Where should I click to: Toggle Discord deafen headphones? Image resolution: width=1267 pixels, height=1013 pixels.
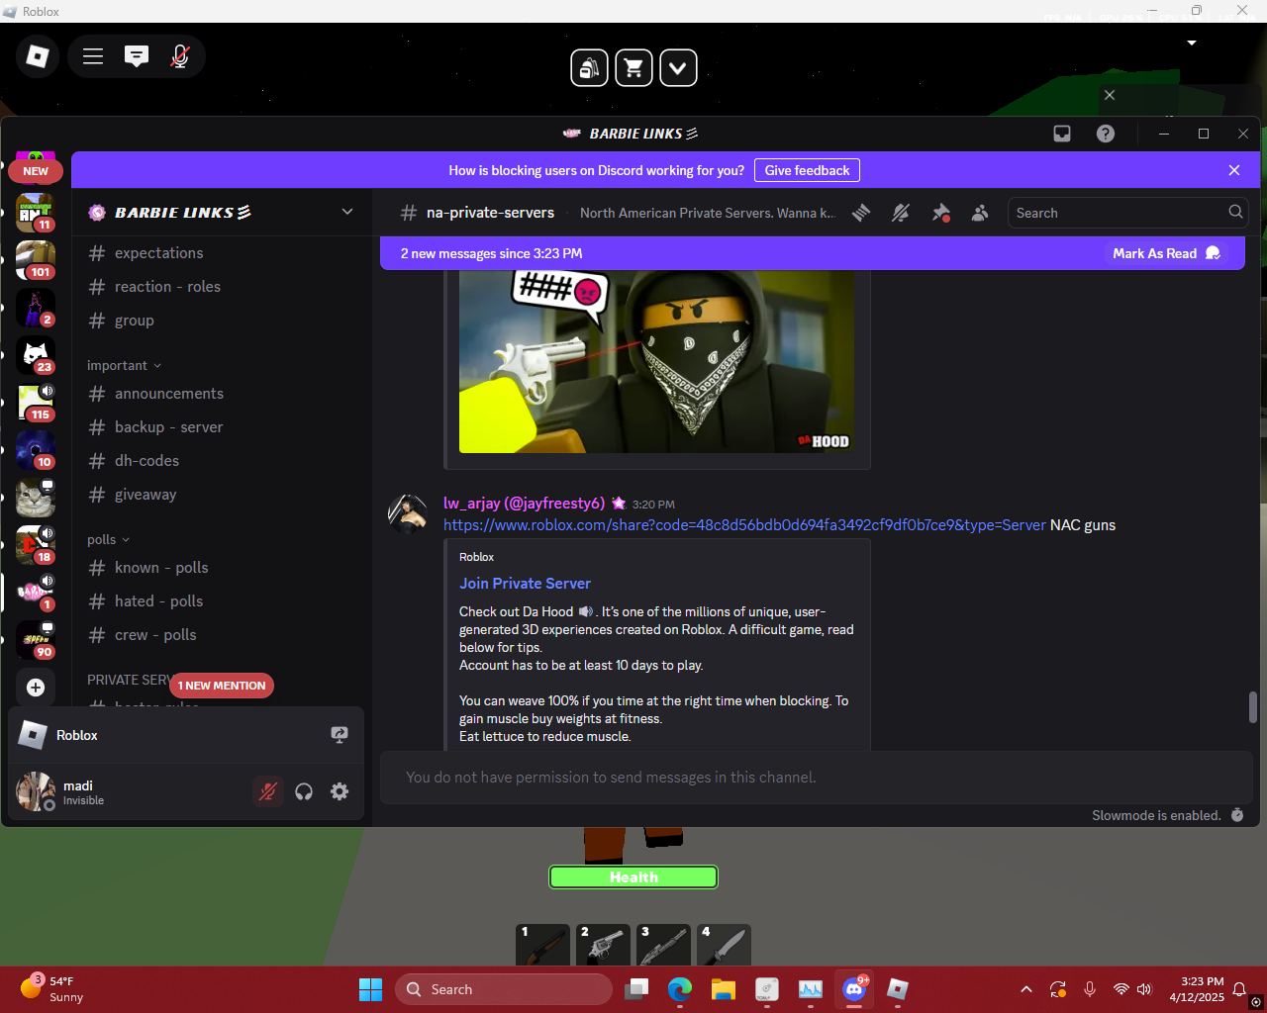[304, 791]
